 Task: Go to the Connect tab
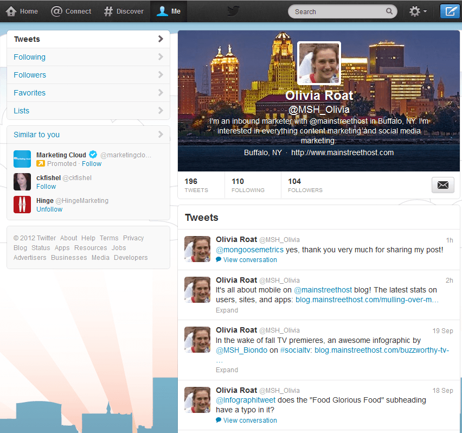click(71, 11)
